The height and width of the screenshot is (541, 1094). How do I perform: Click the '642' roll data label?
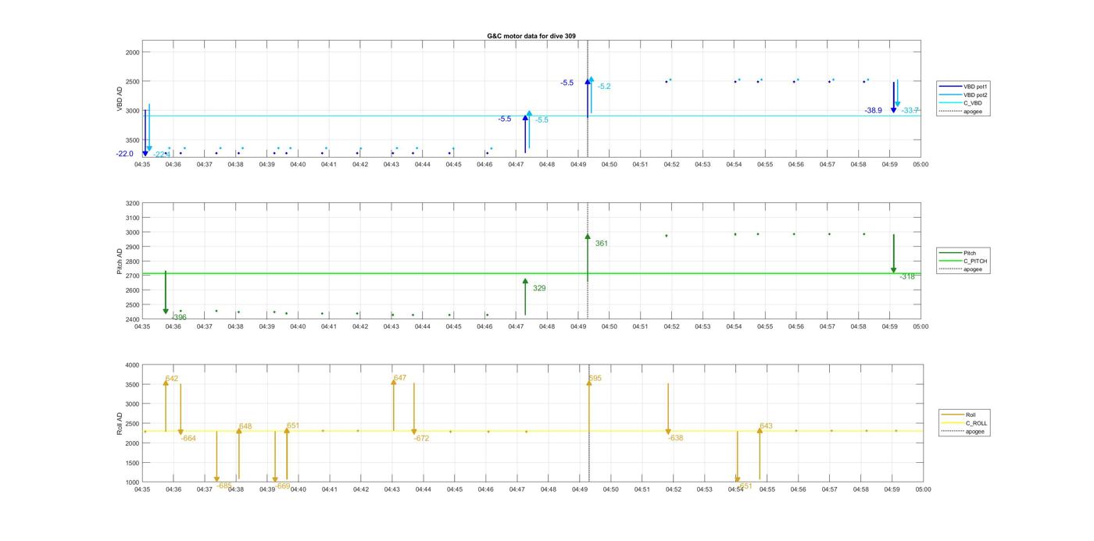(x=172, y=379)
